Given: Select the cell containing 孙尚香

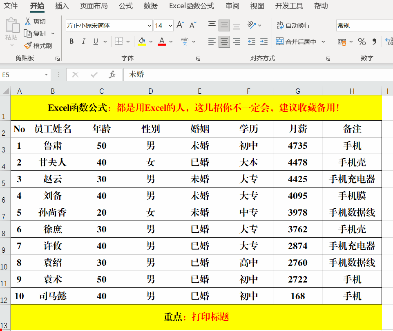Looking at the screenshot, I should pos(52,212).
